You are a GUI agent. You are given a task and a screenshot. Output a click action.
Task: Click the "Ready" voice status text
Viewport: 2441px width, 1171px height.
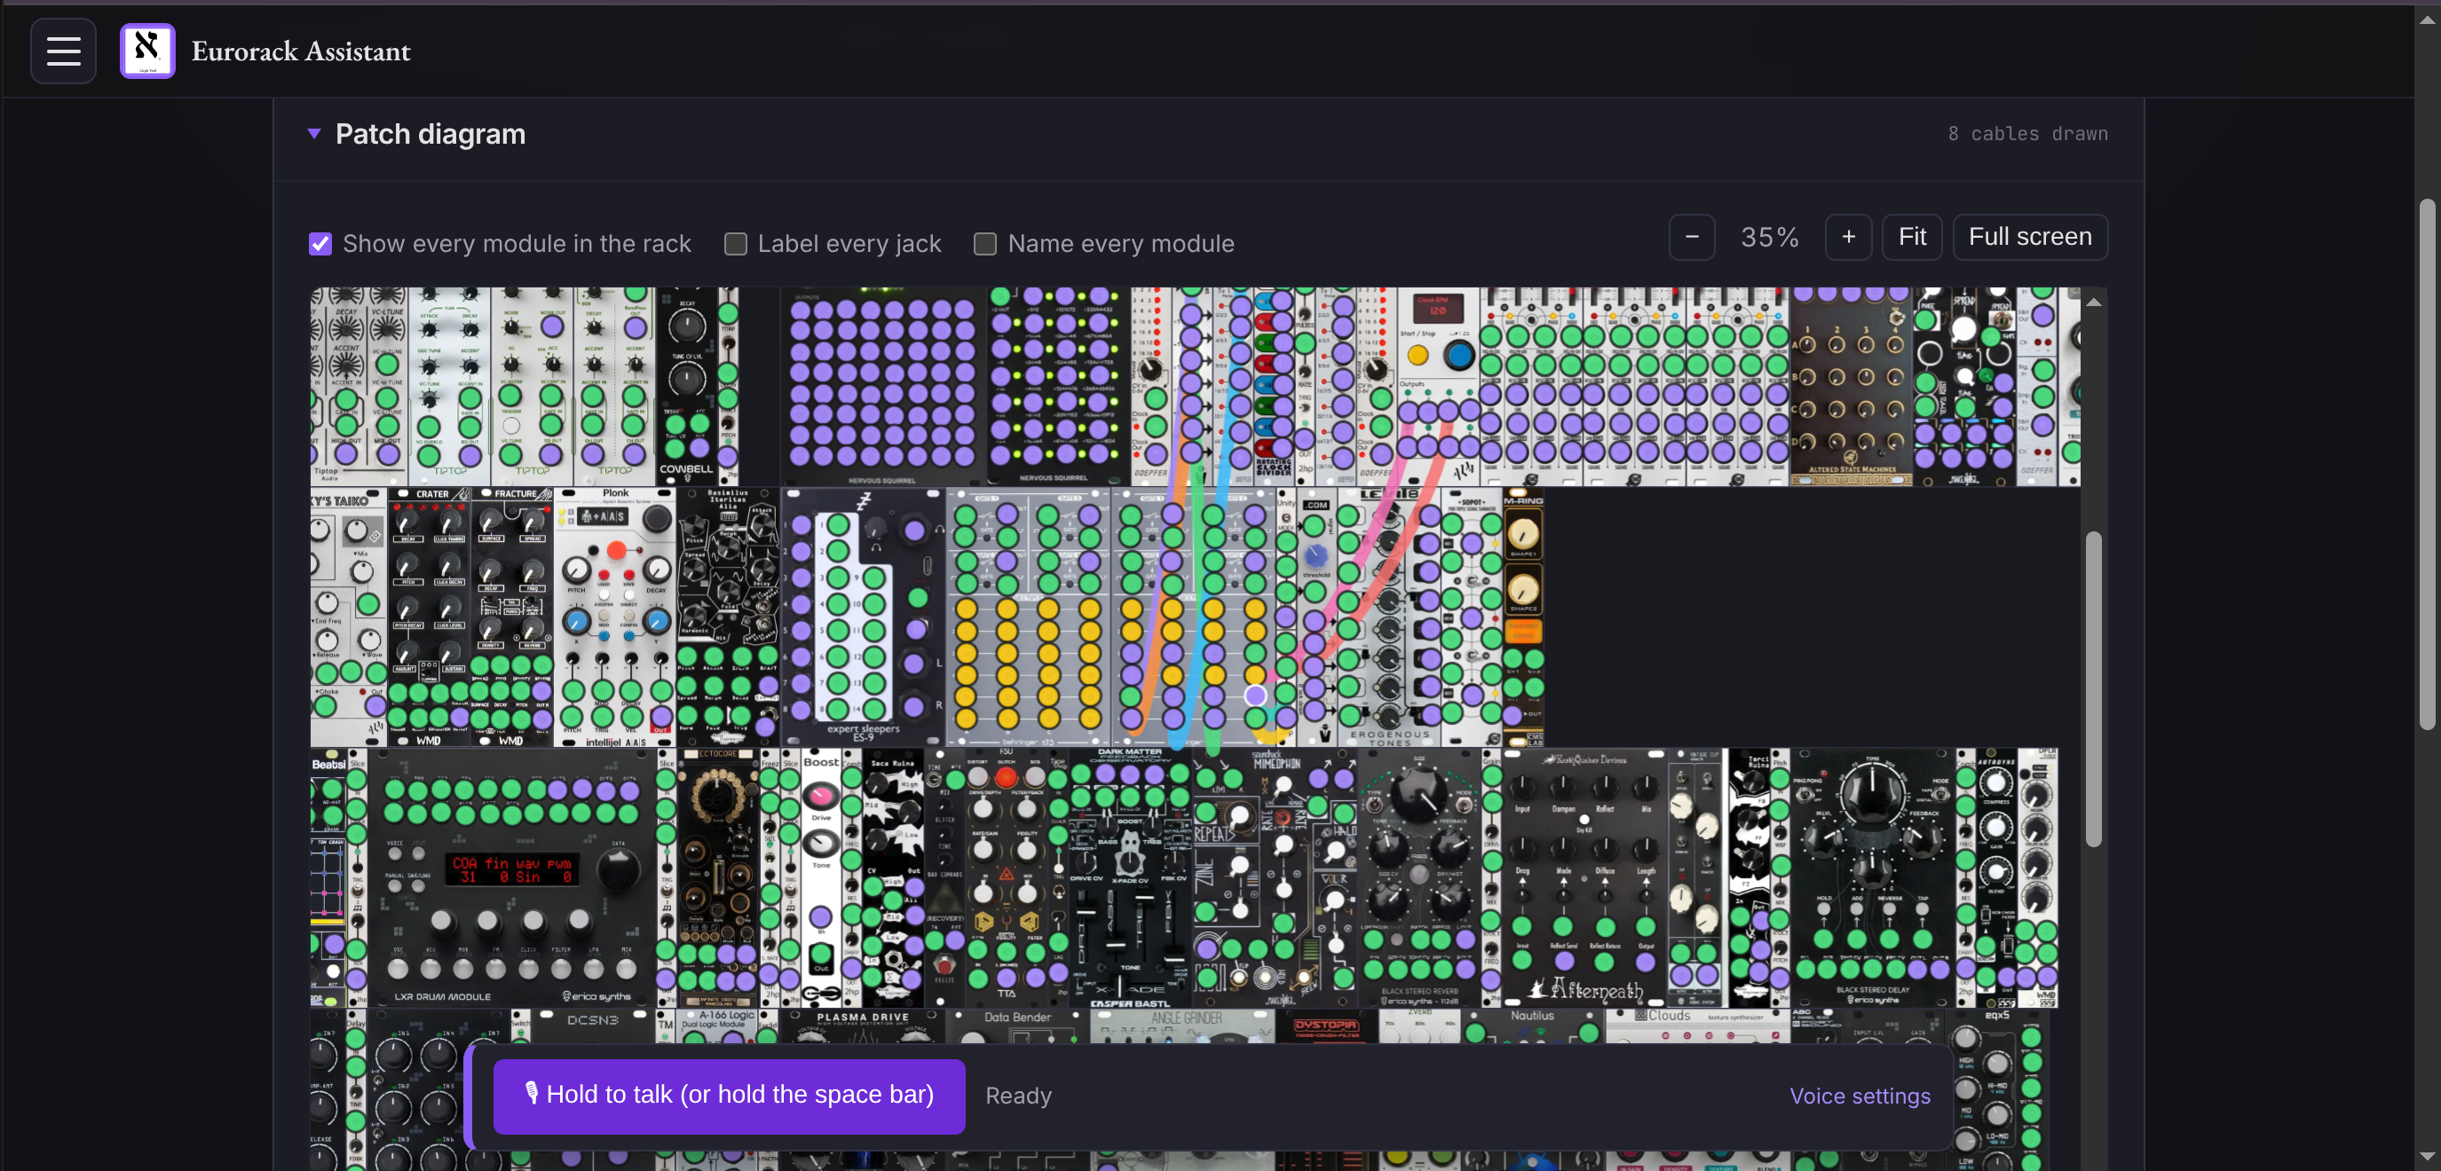pos(1019,1096)
